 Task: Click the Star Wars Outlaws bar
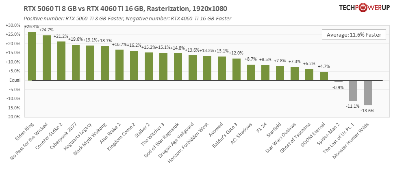[x=295, y=74]
